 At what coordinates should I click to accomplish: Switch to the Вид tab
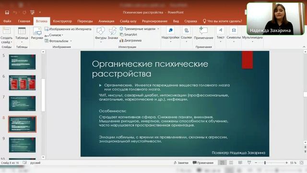click(x=176, y=21)
